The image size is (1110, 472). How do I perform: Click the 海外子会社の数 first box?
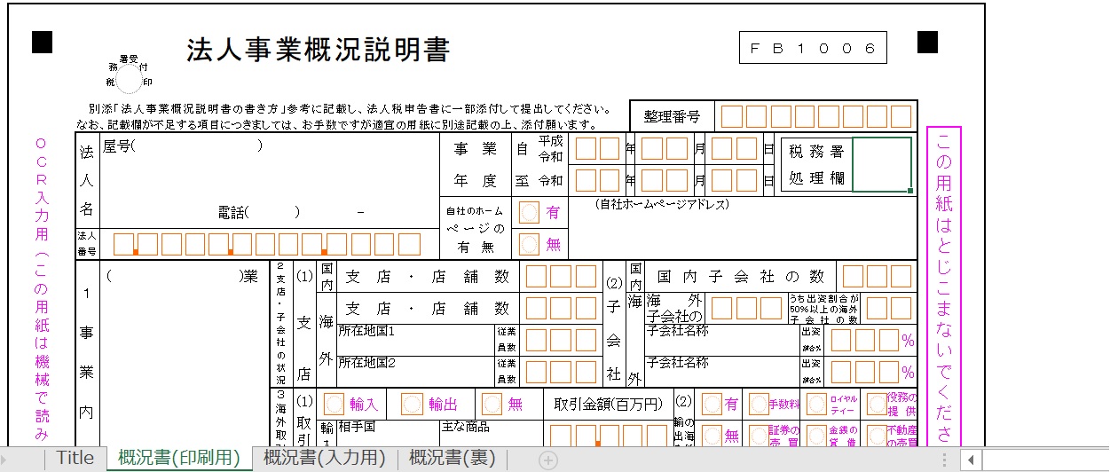723,308
